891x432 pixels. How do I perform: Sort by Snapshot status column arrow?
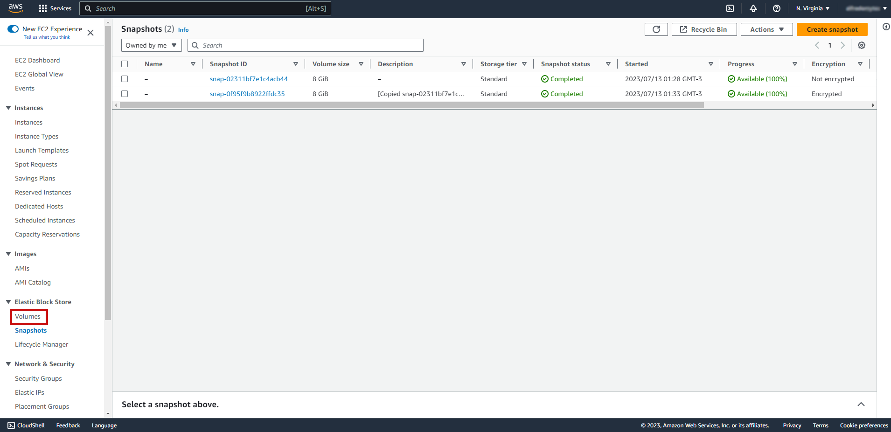click(x=608, y=64)
